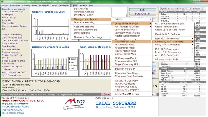Screen dimensions: 208x117
Task: Open the Hot Keys menu
Action: point(83,6)
